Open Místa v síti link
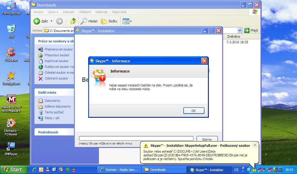 coord(52,118)
